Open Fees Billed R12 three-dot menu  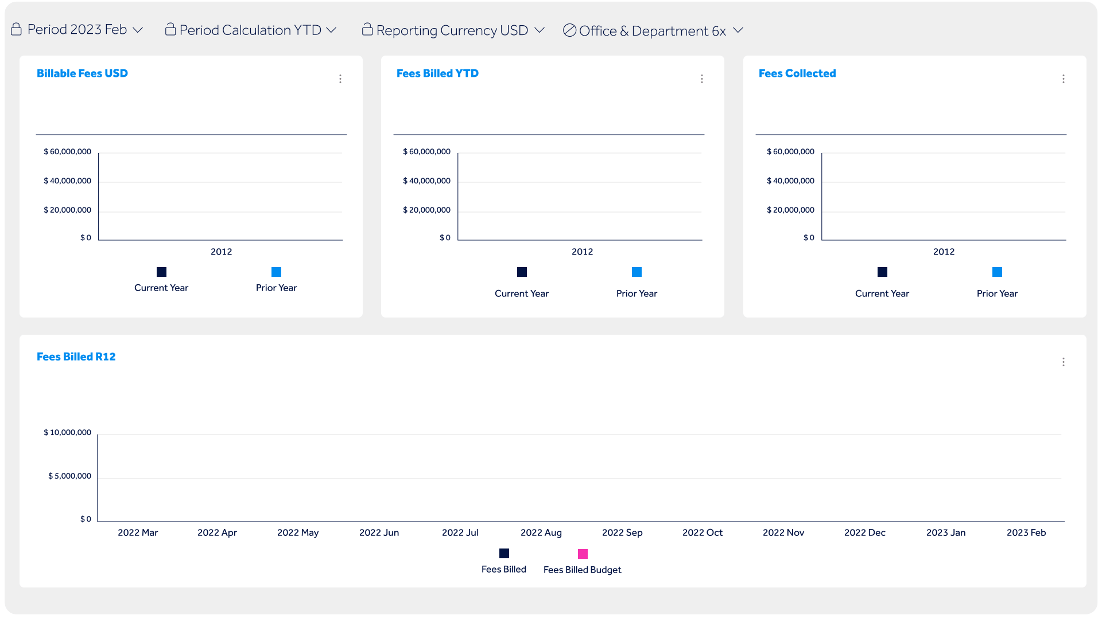pyautogui.click(x=1064, y=362)
